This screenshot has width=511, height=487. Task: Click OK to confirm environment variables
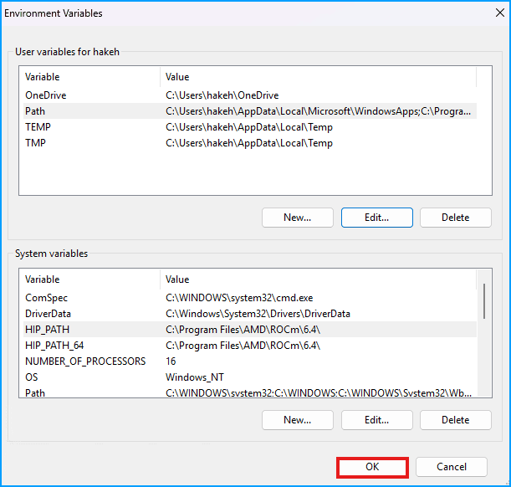[372, 467]
